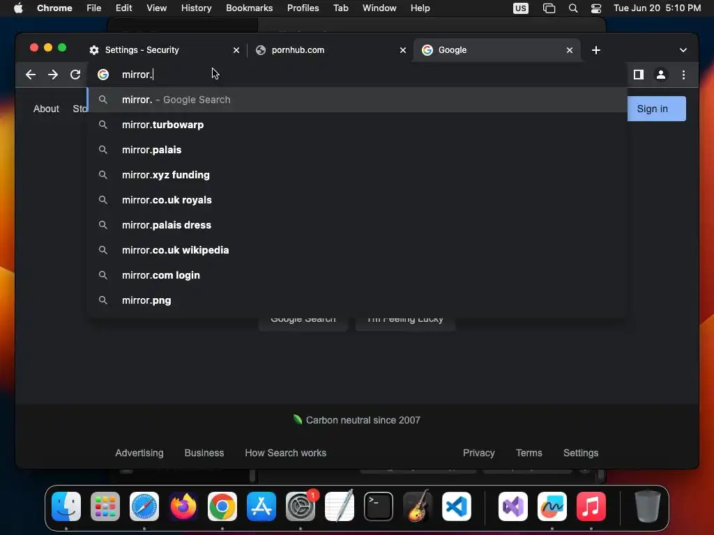Open the File menu
Screen dimensions: 714x535
(94, 8)
